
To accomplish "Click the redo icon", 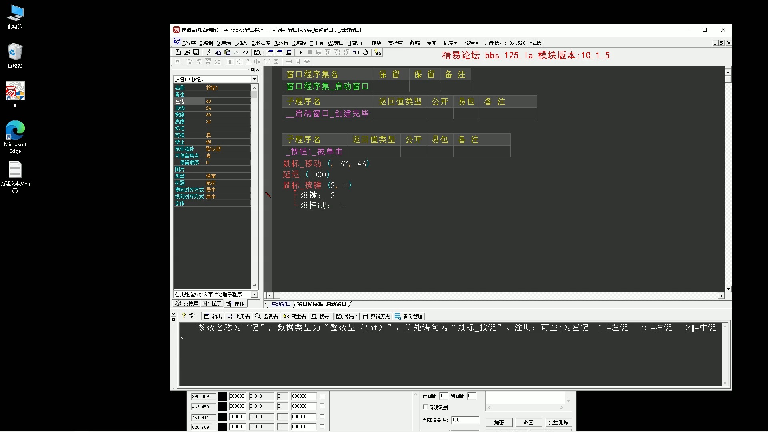I will click(x=237, y=52).
